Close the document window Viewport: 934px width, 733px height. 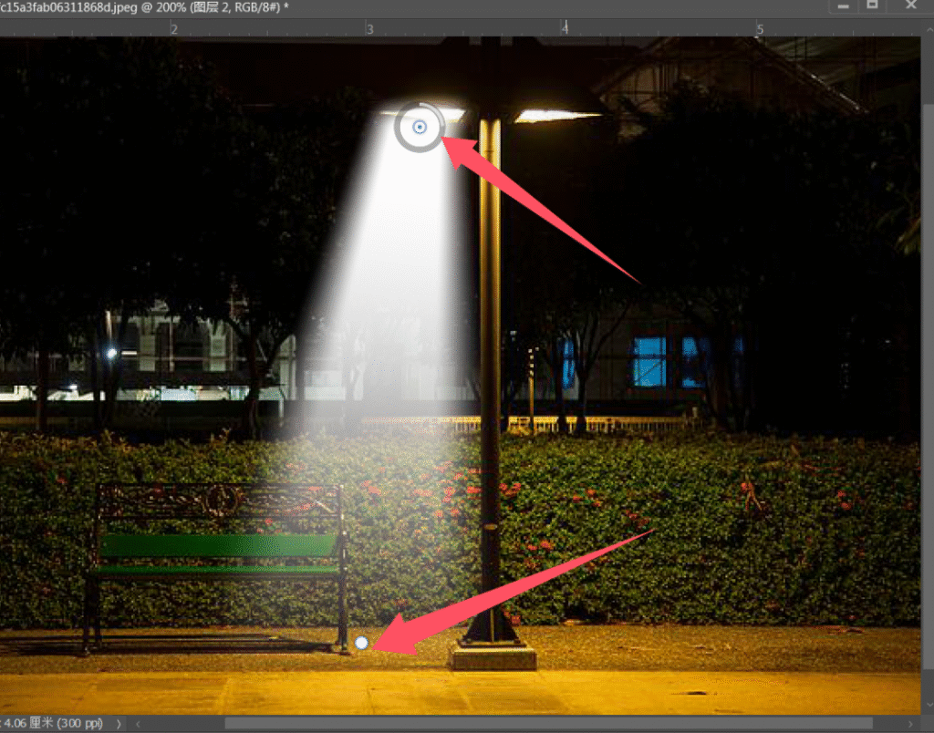[x=911, y=5]
